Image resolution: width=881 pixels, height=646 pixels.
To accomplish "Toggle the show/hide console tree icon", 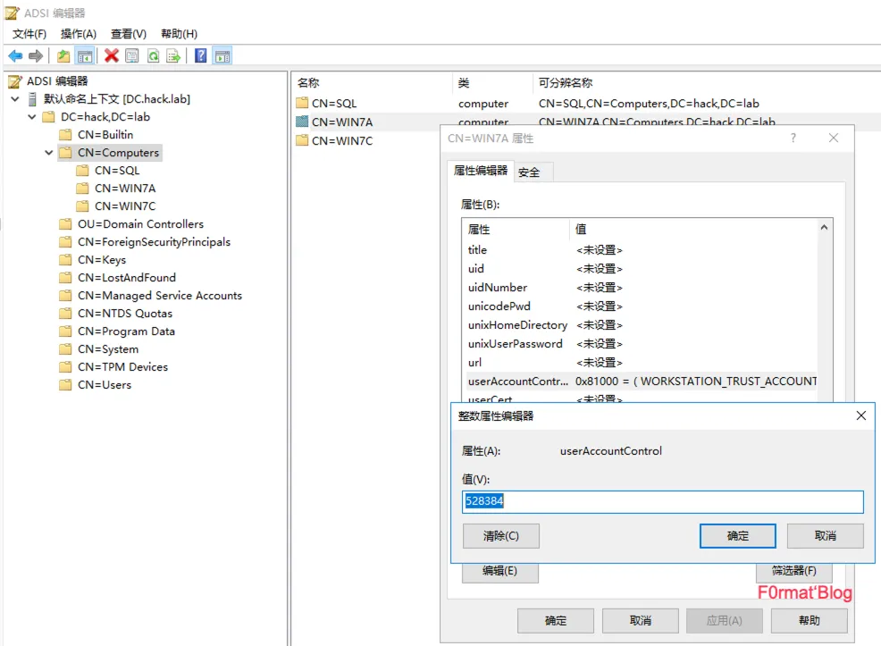I will click(x=85, y=56).
